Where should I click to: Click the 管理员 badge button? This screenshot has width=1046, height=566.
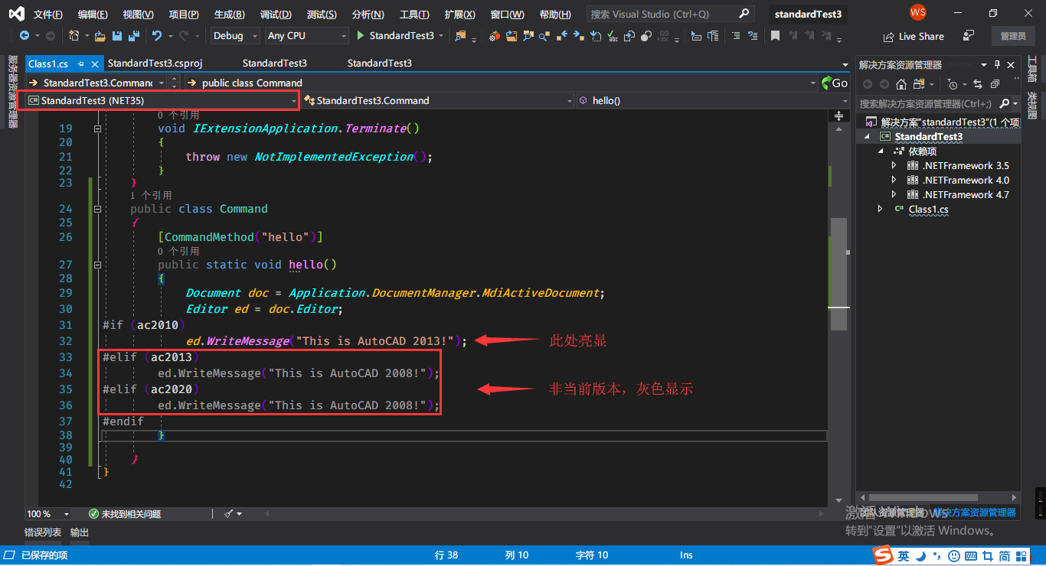[x=1013, y=36]
